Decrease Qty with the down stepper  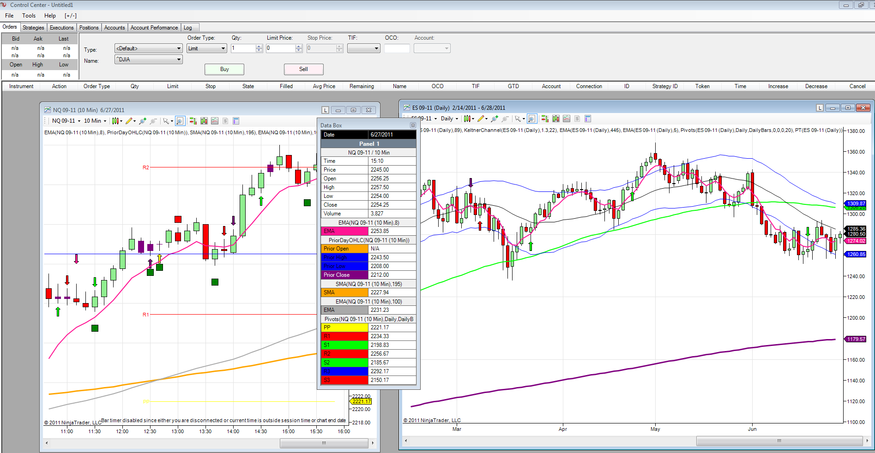[259, 50]
